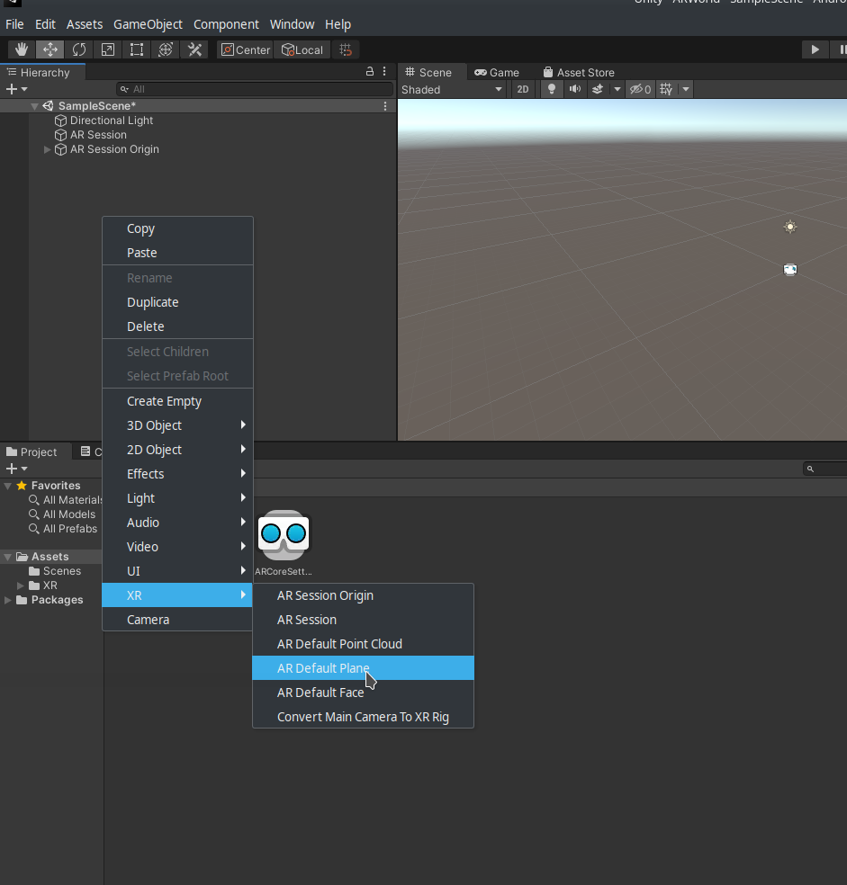Switch to the Rotate tool
The height and width of the screenshot is (885, 847).
point(79,49)
